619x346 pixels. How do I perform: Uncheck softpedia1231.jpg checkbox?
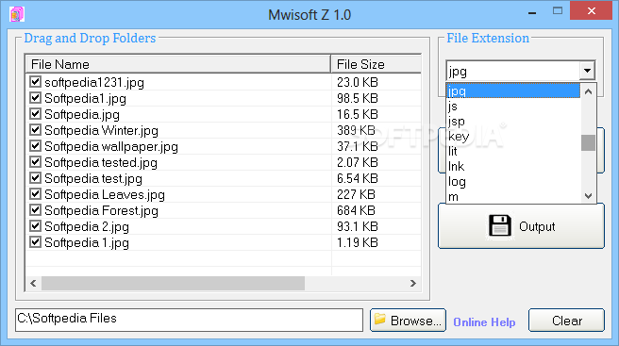point(35,82)
